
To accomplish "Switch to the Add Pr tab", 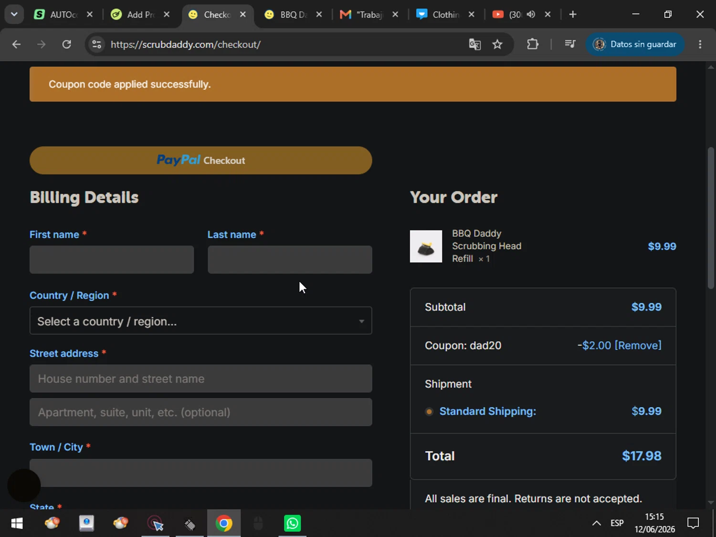I will [x=140, y=14].
